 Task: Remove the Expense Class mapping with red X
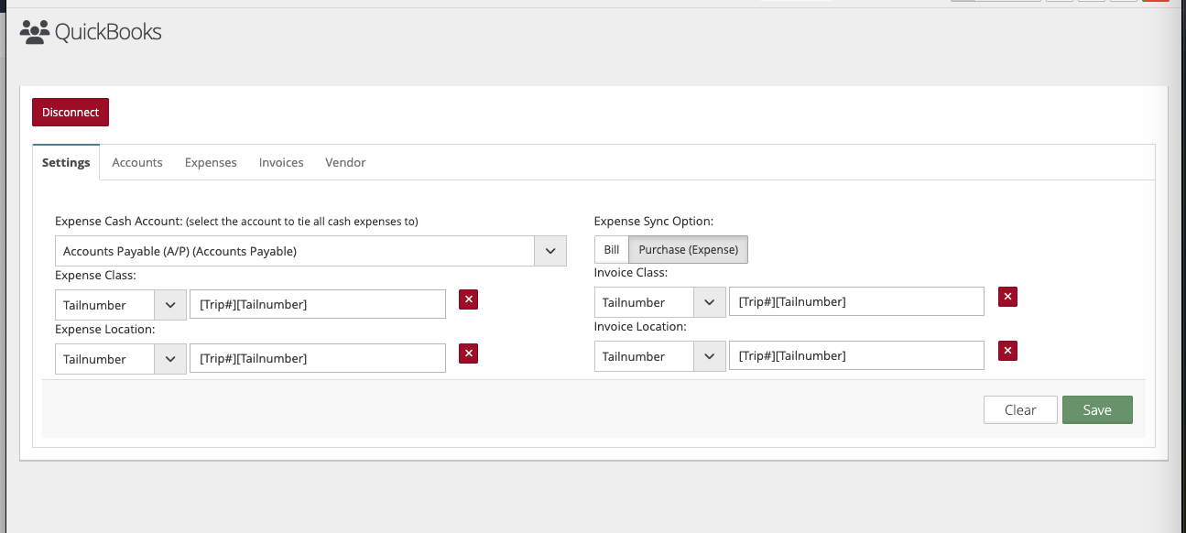click(468, 299)
